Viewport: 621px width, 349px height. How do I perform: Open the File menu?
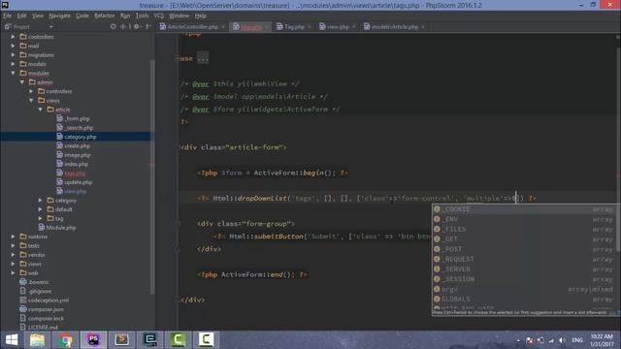coord(8,16)
